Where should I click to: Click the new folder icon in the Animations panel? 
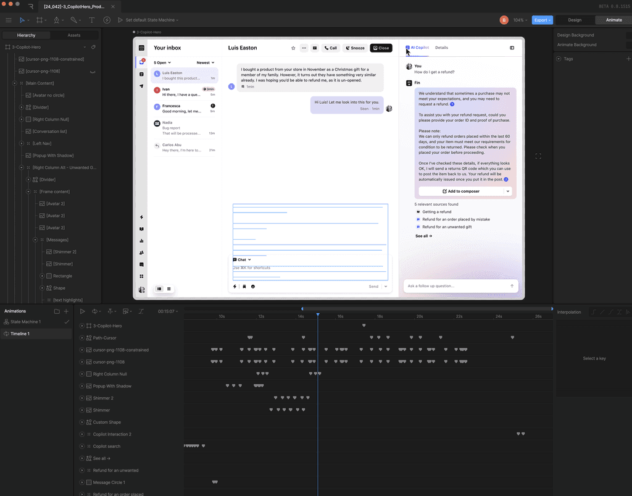[x=57, y=311]
